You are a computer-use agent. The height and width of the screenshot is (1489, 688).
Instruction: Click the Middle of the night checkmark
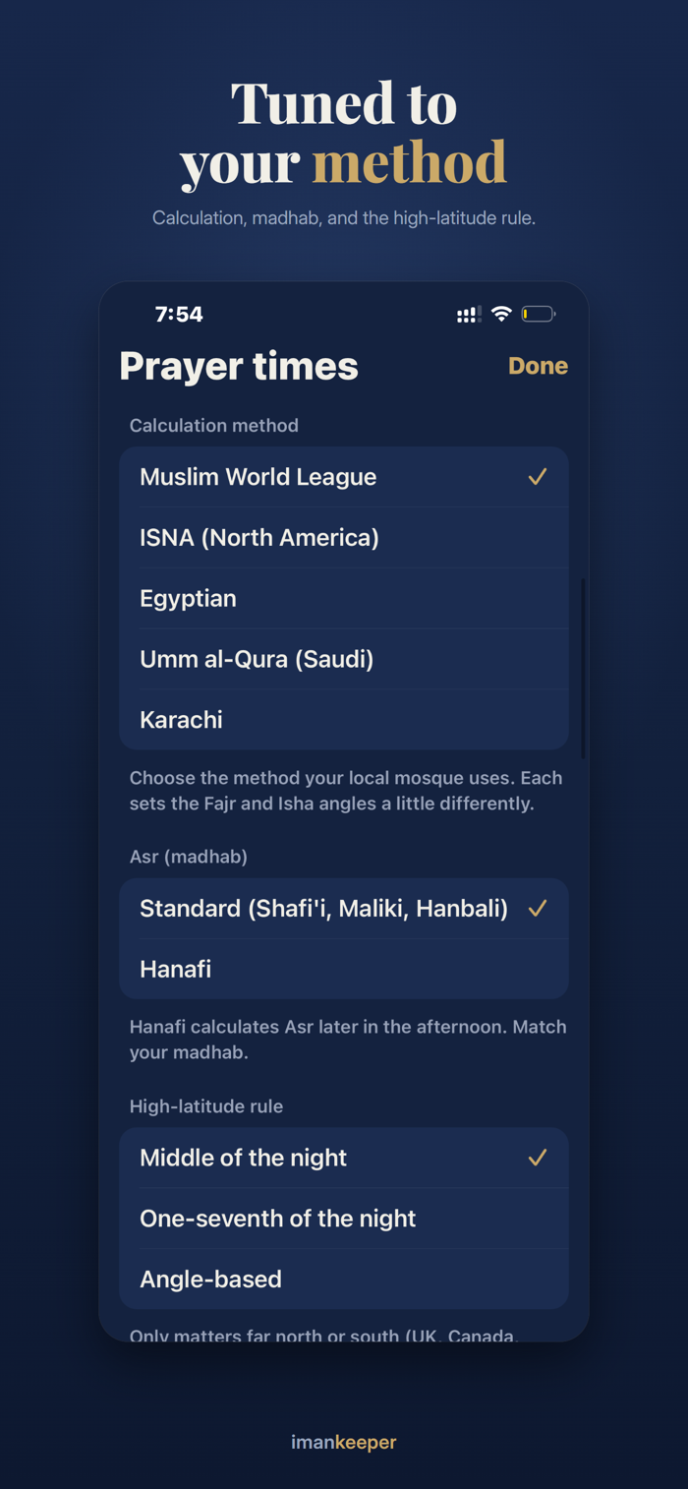coord(537,1158)
